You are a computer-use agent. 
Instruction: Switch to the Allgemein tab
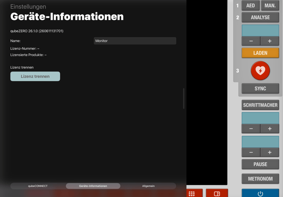148,186
